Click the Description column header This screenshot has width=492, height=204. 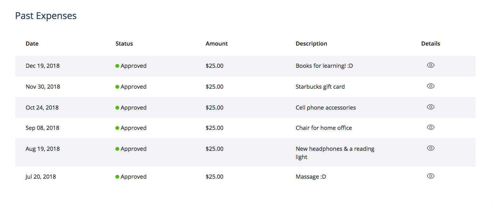pyautogui.click(x=311, y=44)
